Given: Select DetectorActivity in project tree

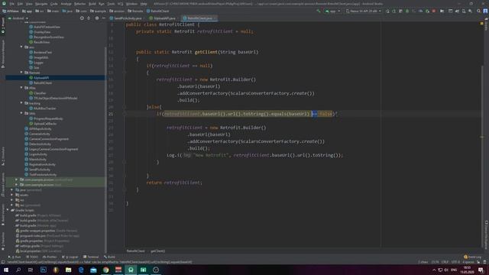Looking at the screenshot, I should coord(40,144).
